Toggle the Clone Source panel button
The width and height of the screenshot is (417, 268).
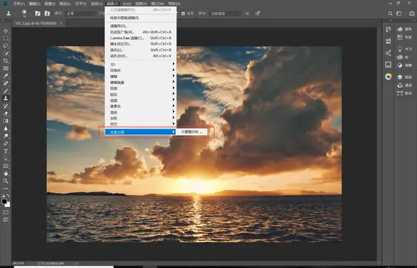[x=47, y=13]
